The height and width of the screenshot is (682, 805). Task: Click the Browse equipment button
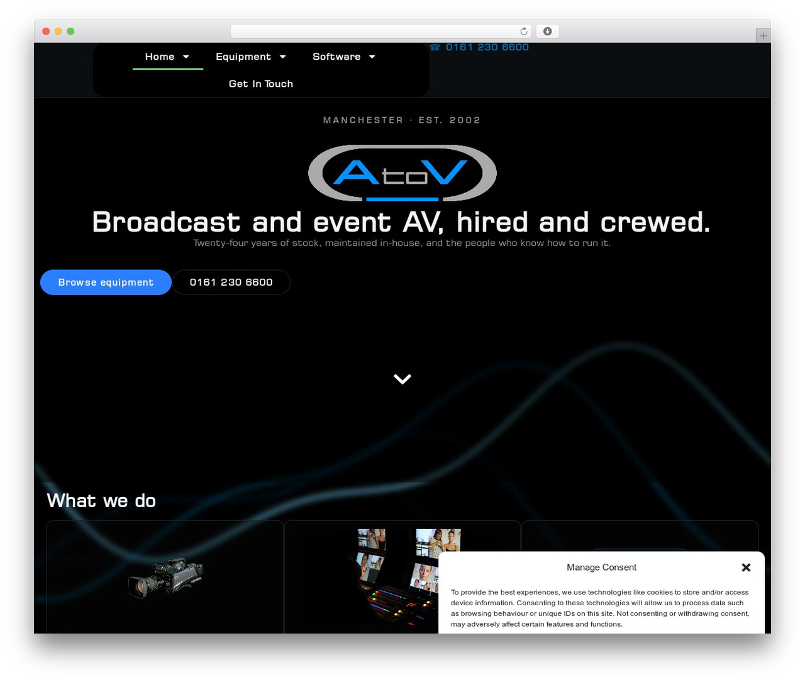click(106, 282)
